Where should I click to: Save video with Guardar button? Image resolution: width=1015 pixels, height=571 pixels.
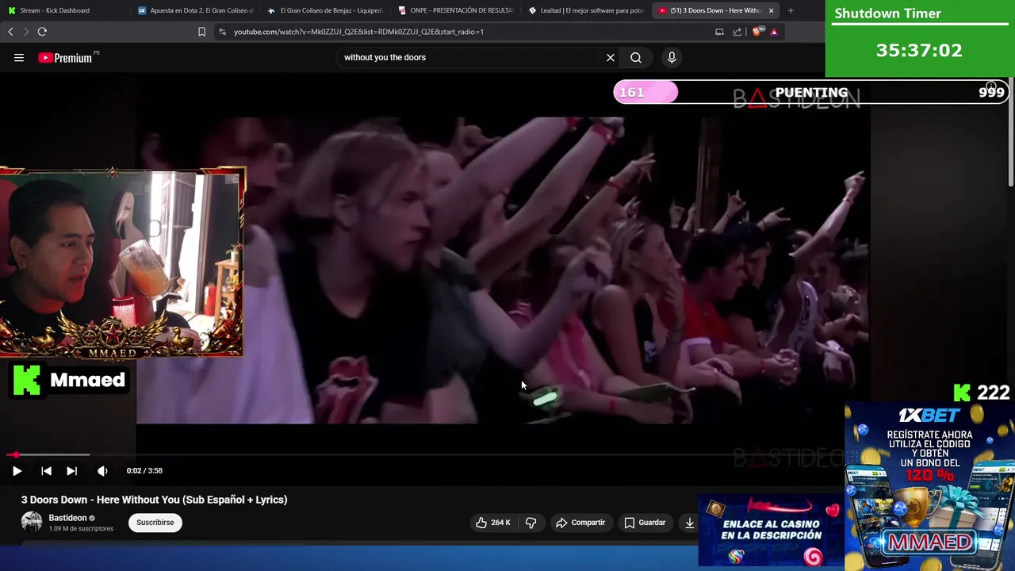point(645,523)
